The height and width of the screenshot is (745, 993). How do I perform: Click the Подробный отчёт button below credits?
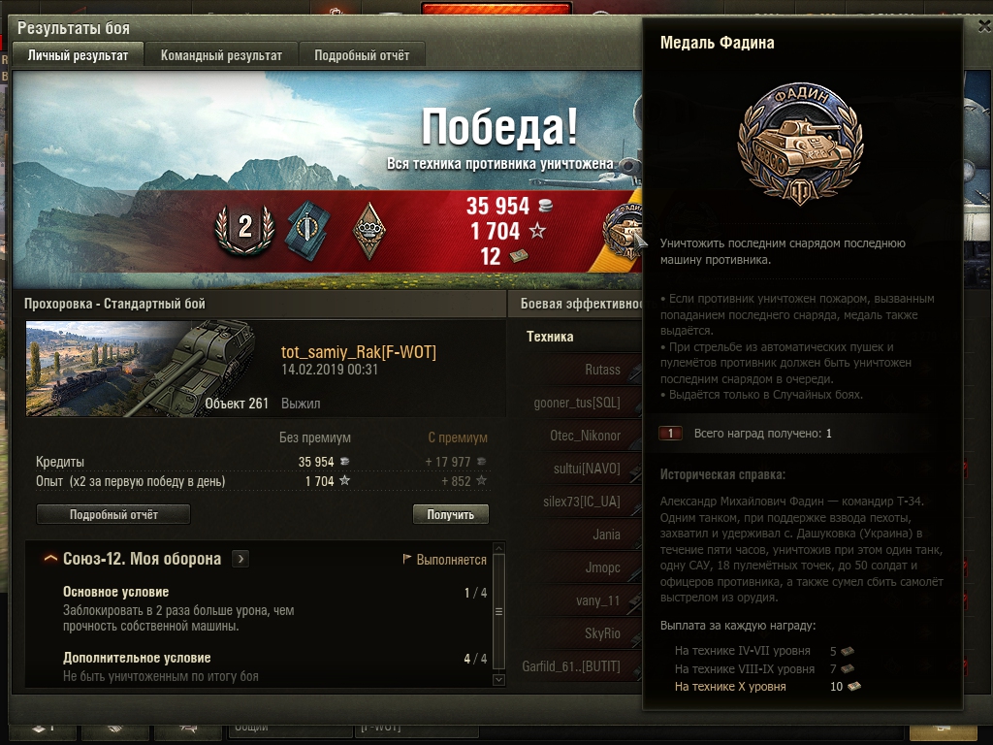point(113,514)
